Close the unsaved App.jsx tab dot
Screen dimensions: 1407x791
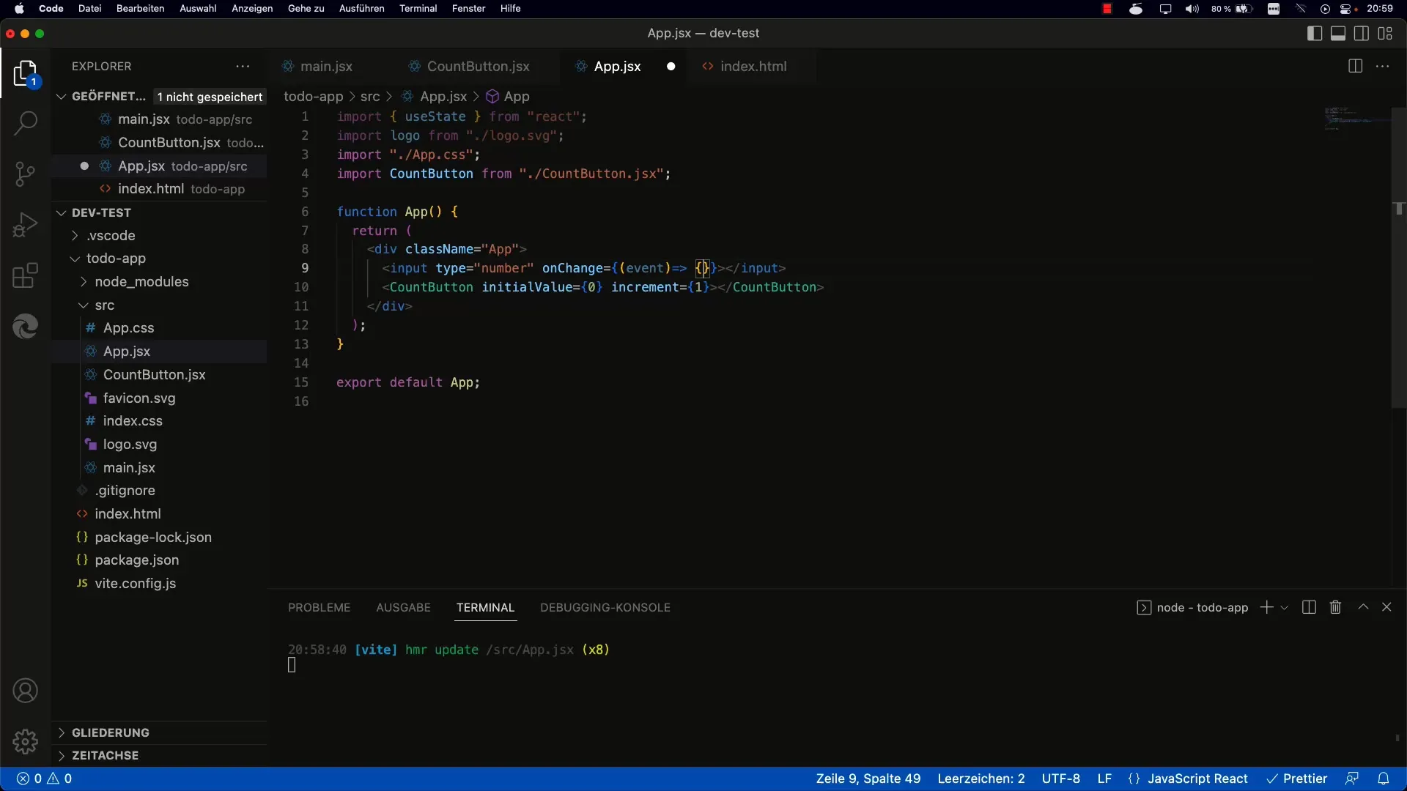671,66
